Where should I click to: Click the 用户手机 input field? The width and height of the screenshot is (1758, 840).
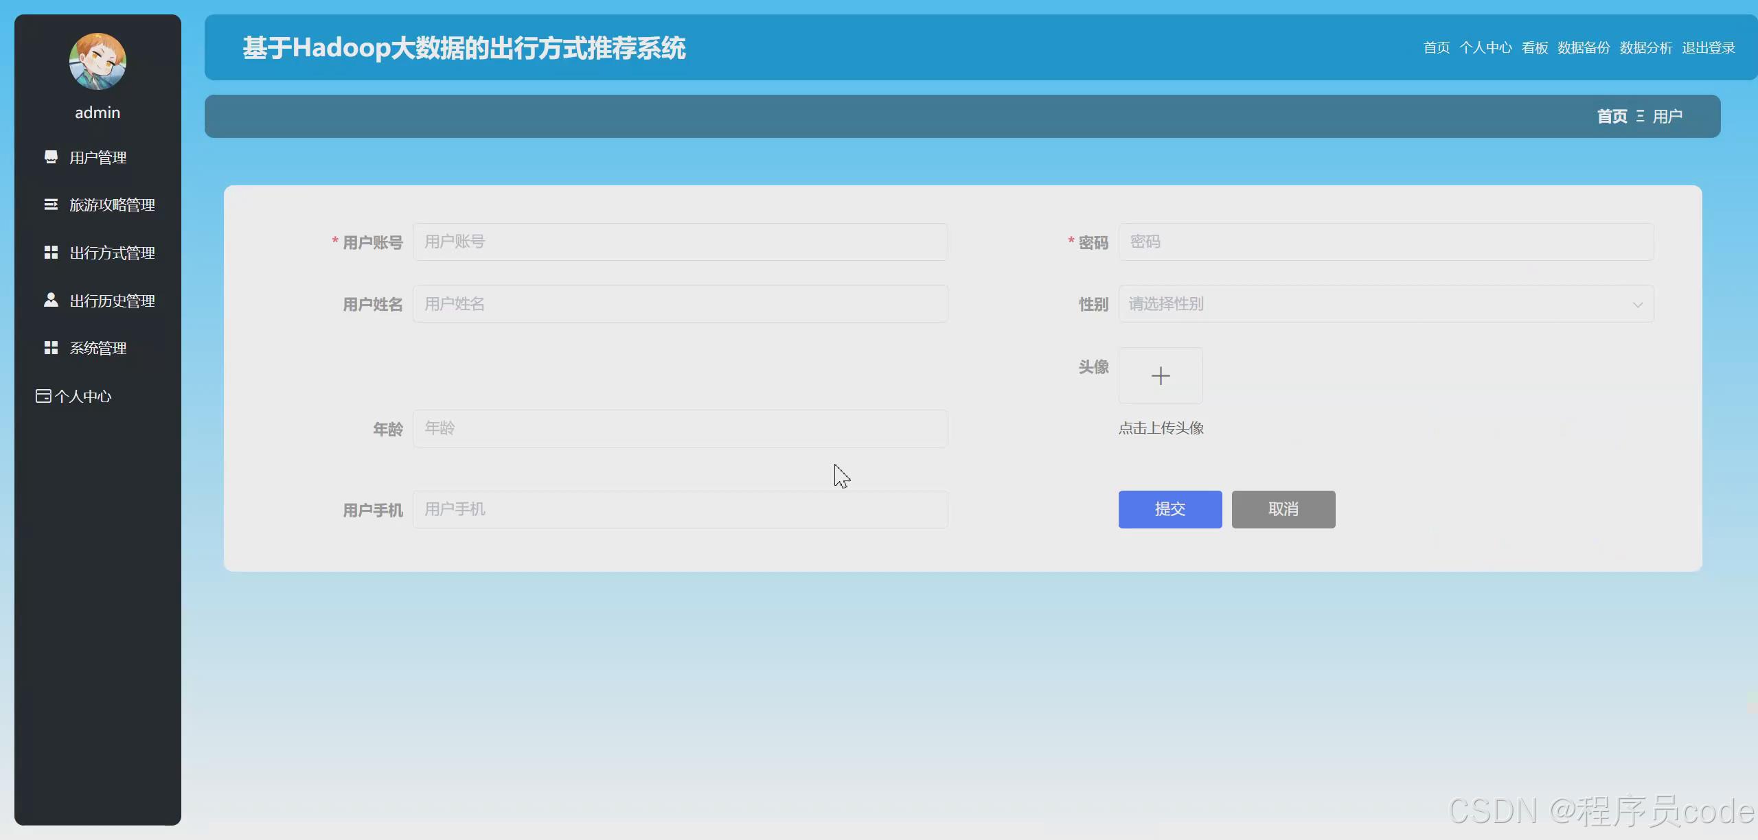679,509
